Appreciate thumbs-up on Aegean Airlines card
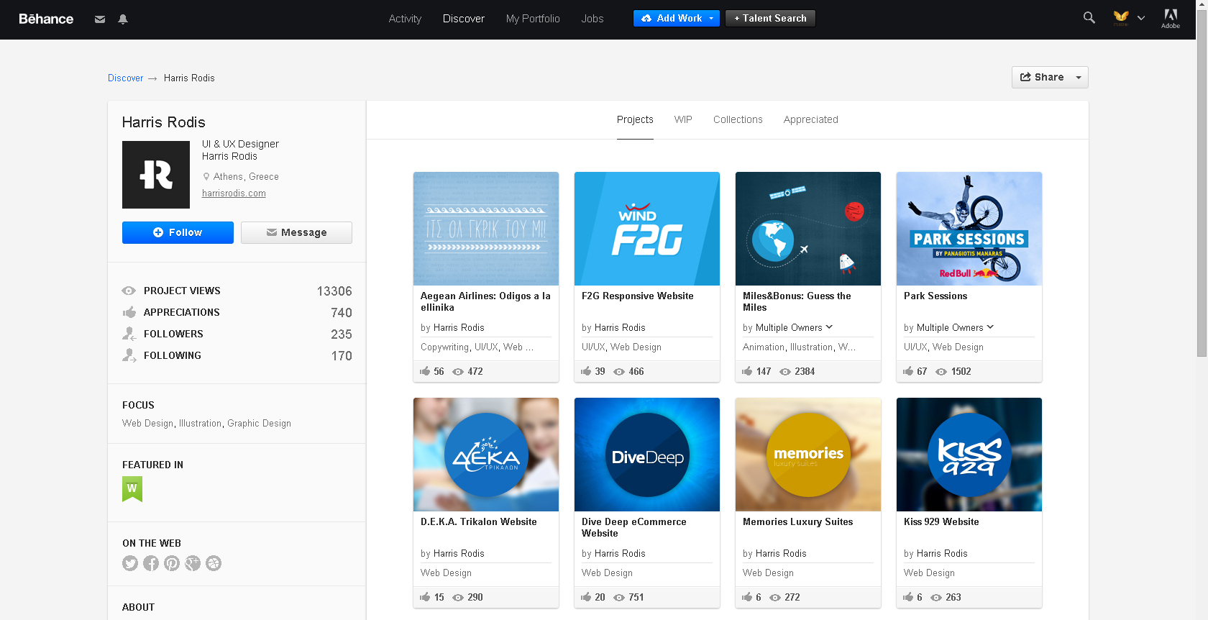Image resolution: width=1208 pixels, height=620 pixels. point(425,371)
